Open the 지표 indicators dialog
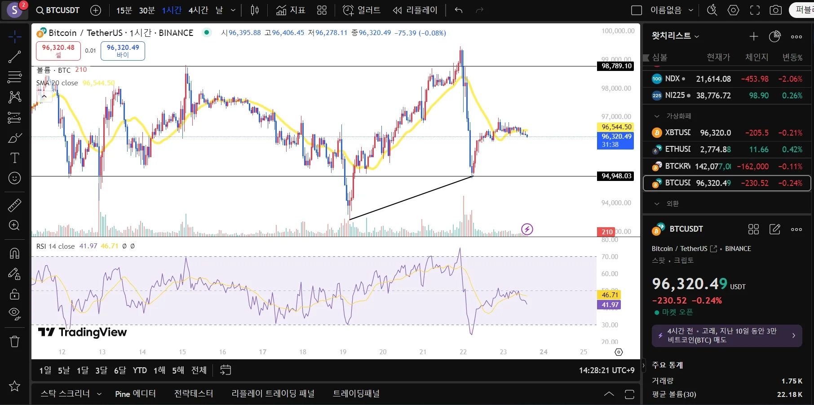 click(x=291, y=10)
